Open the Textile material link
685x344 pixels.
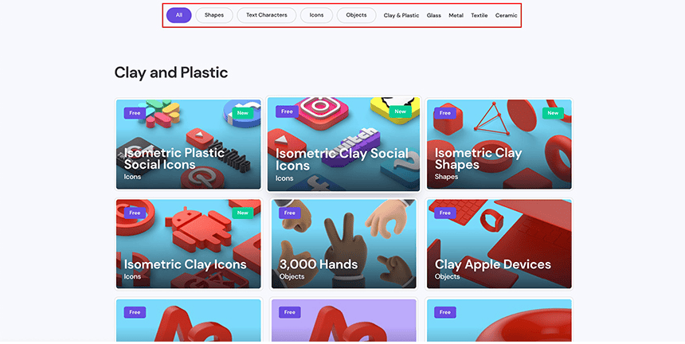[x=479, y=15]
